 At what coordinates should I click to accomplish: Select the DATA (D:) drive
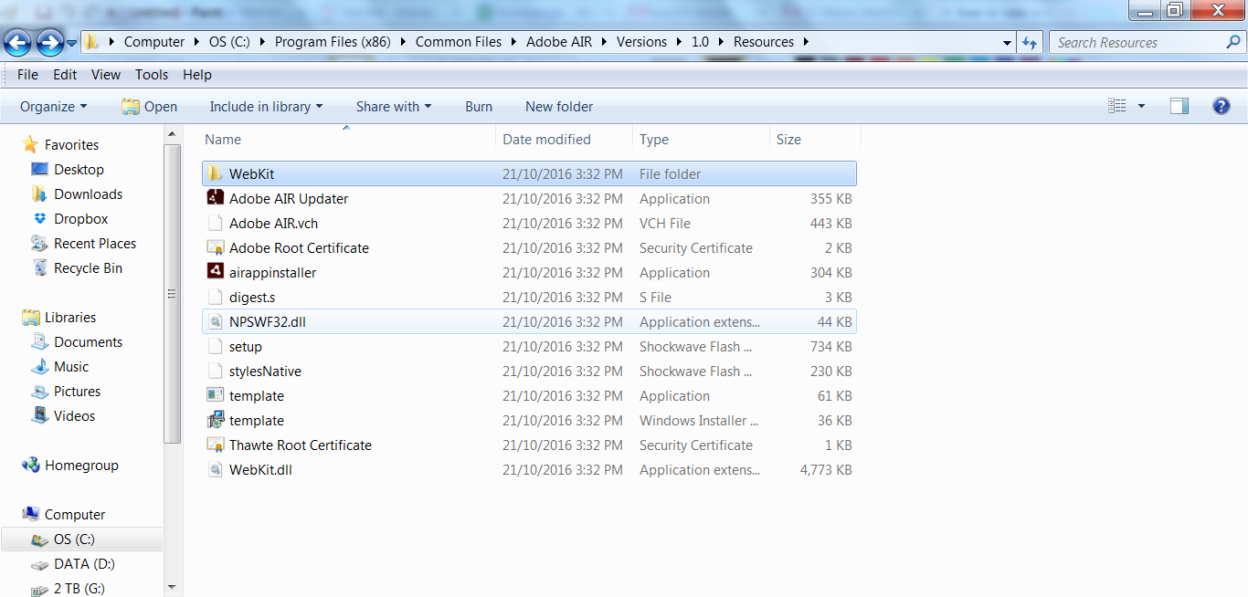click(84, 563)
